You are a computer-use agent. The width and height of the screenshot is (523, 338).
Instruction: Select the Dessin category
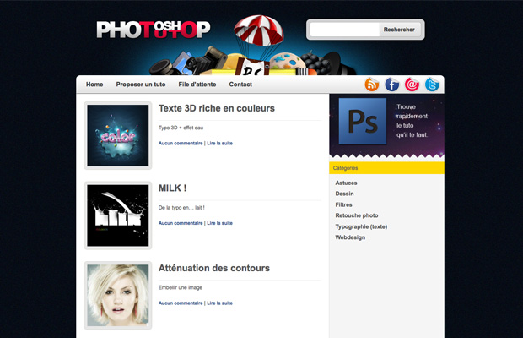(344, 194)
